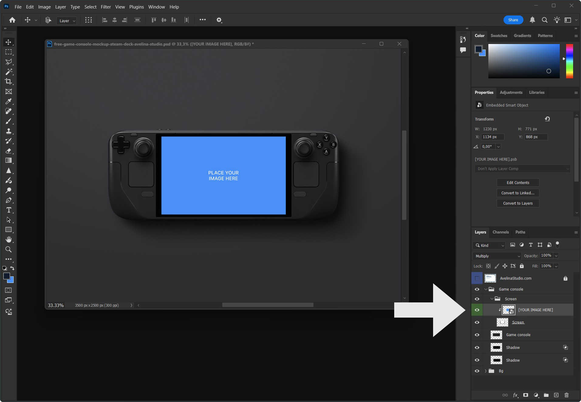Image resolution: width=581 pixels, height=402 pixels.
Task: Activate the Pen tool
Action: [x=9, y=200]
